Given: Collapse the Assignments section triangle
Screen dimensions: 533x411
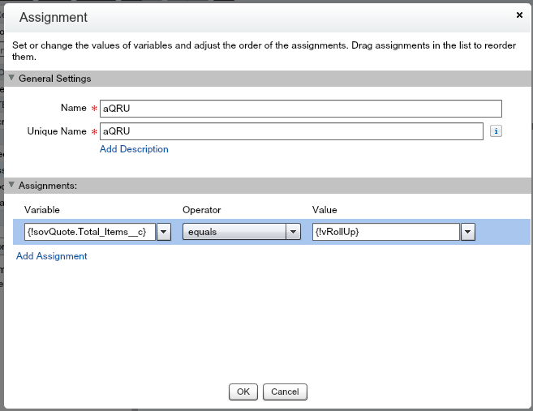Looking at the screenshot, I should 12,186.
